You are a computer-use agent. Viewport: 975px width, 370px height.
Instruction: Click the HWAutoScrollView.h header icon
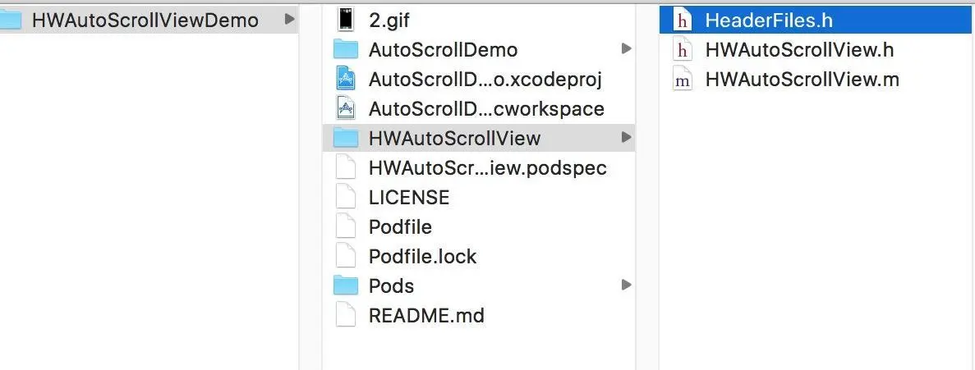682,50
